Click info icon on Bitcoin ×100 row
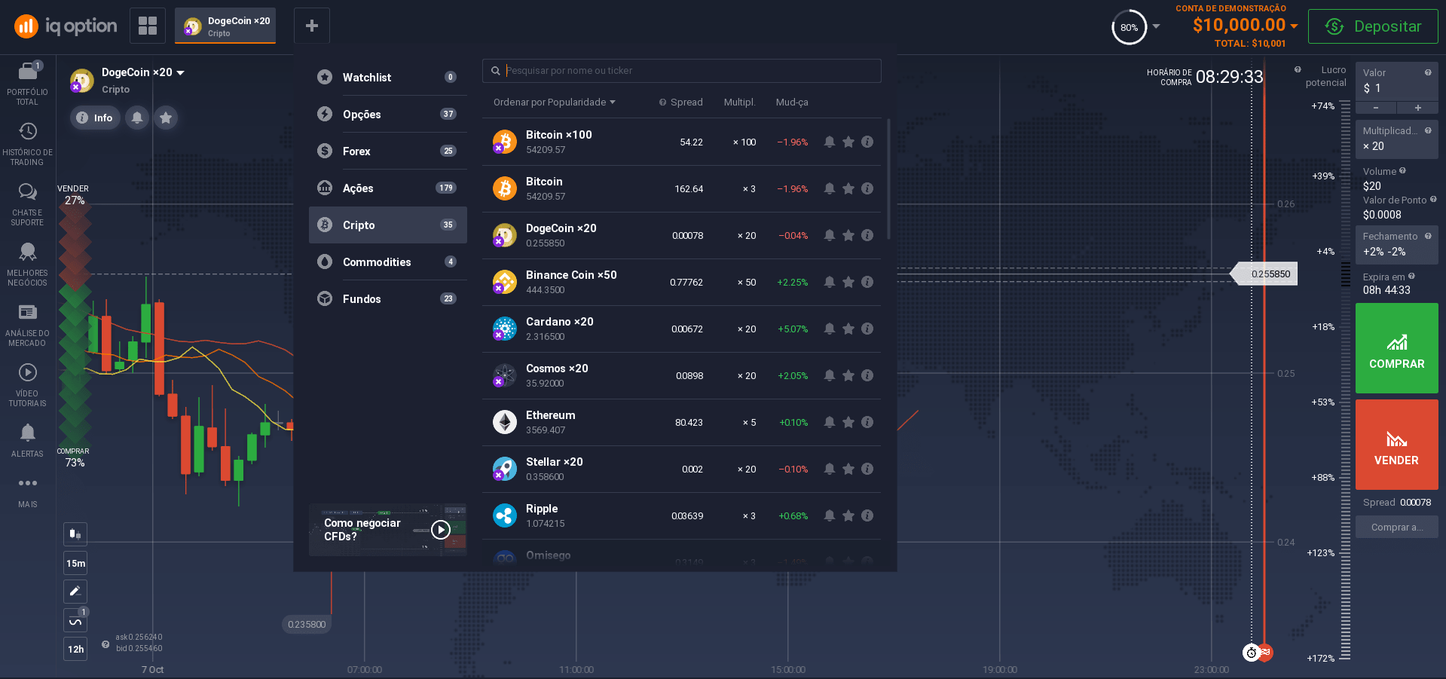The height and width of the screenshot is (679, 1446). point(867,142)
